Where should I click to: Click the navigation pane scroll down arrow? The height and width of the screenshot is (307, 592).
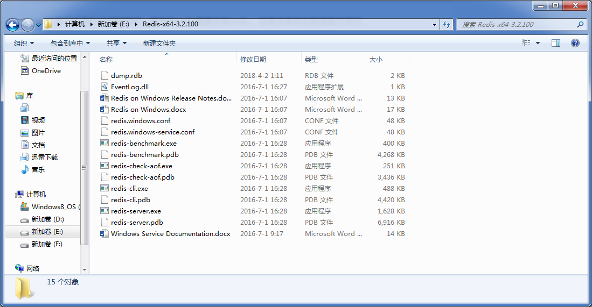[x=85, y=270]
